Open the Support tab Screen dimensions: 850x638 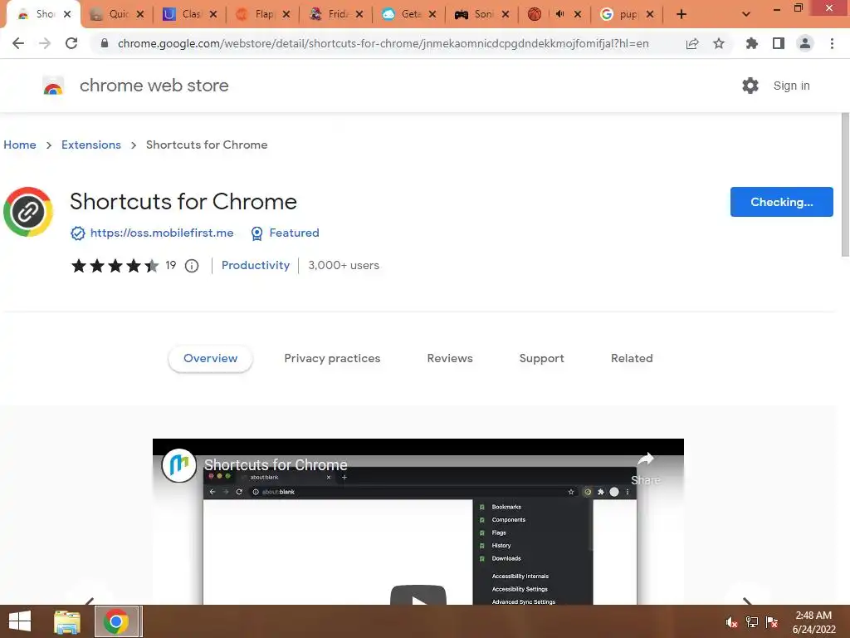click(541, 359)
